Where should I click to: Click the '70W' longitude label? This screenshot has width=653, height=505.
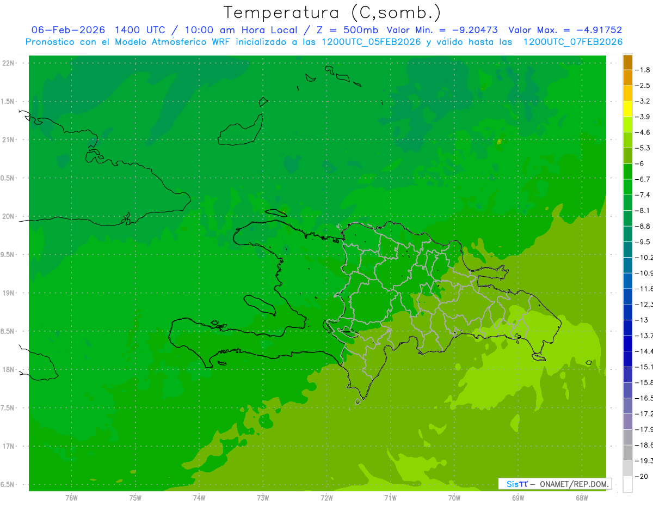(454, 497)
